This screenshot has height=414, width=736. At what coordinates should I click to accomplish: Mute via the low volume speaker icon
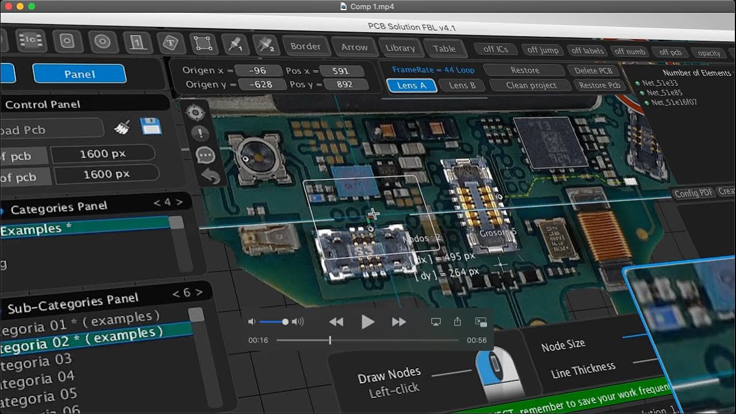(x=251, y=322)
